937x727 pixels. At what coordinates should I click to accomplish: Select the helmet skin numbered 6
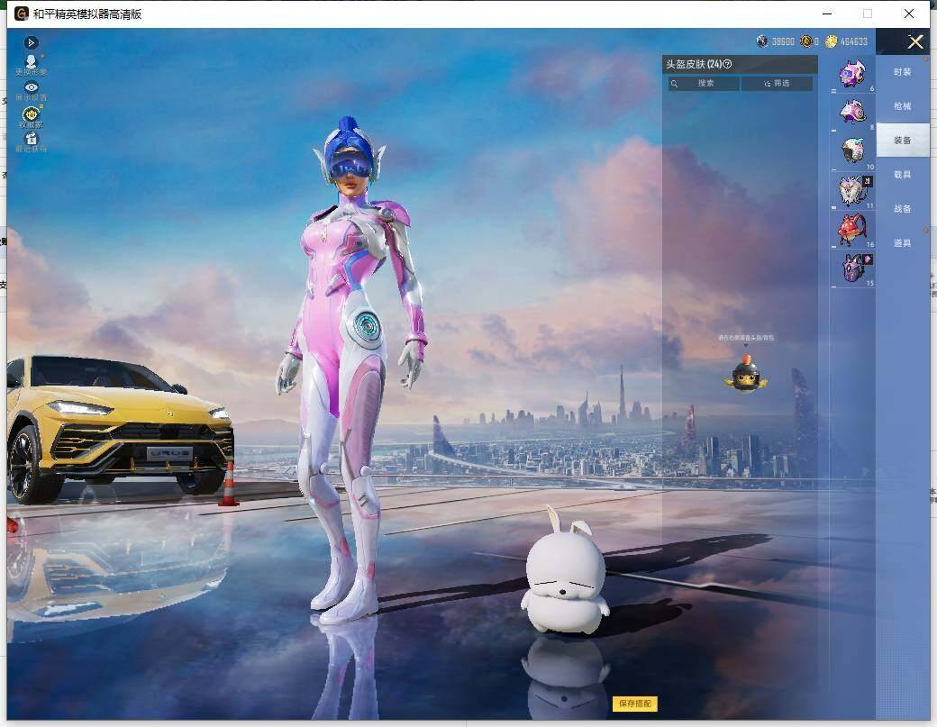(x=852, y=75)
